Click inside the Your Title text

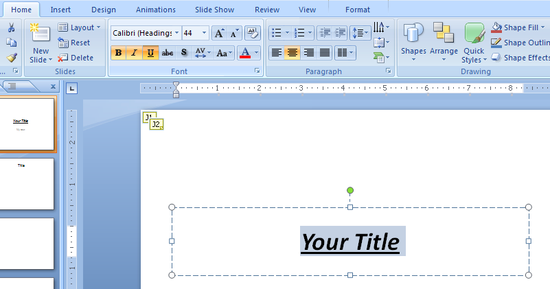click(x=350, y=242)
